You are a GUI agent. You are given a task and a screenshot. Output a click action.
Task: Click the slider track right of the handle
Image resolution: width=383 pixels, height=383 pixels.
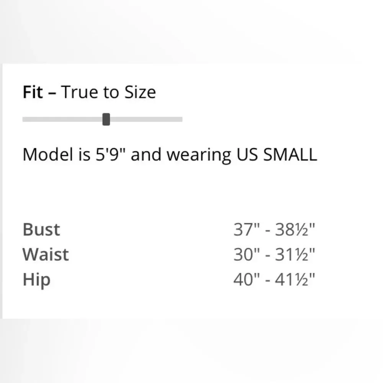[x=146, y=119]
